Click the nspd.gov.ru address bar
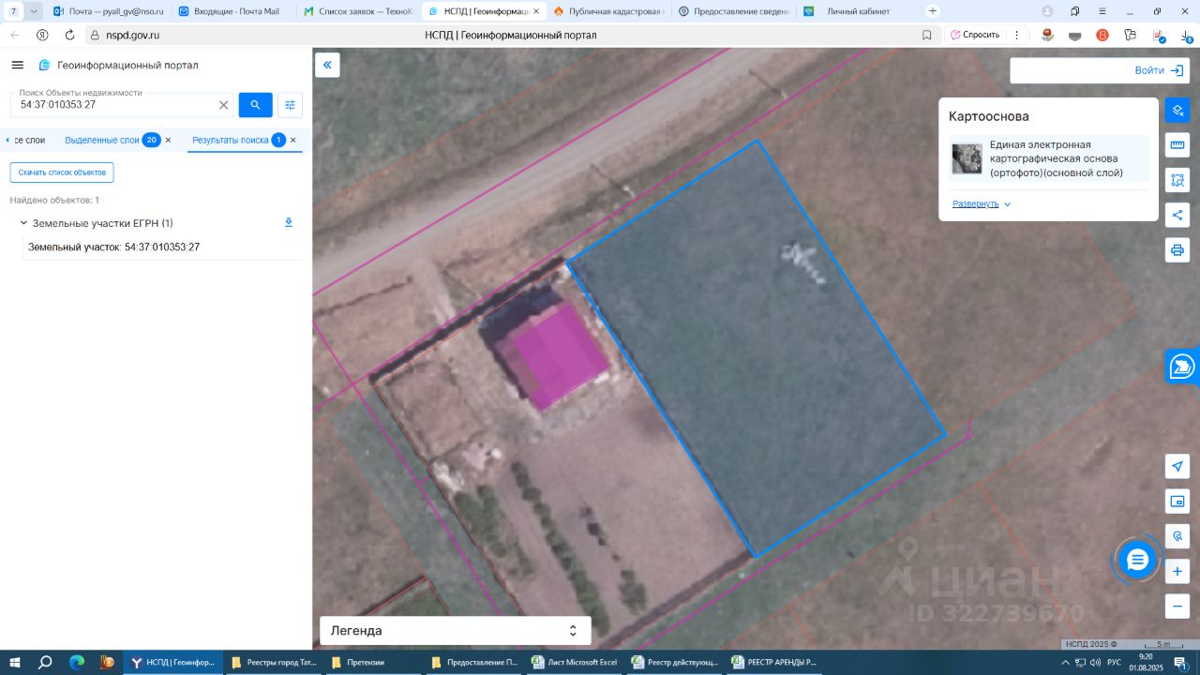1200x675 pixels. click(x=132, y=35)
